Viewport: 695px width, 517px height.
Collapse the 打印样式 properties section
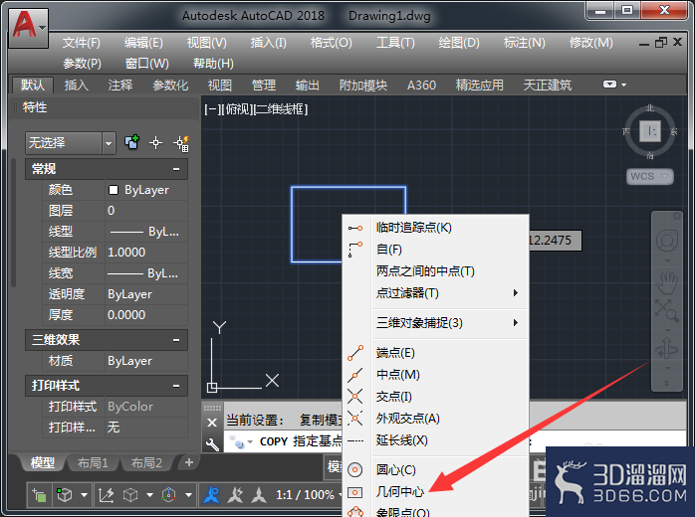click(176, 386)
